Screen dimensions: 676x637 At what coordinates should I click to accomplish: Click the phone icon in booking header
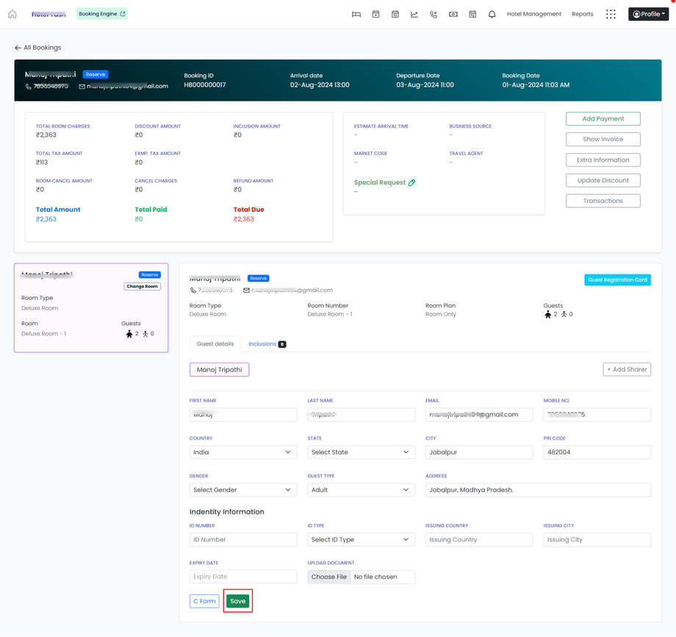[29, 87]
